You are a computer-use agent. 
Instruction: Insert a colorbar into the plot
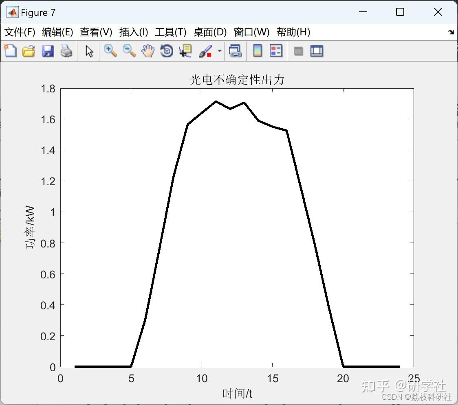click(x=257, y=51)
